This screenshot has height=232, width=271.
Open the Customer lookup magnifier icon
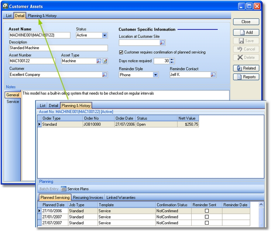click(105, 75)
